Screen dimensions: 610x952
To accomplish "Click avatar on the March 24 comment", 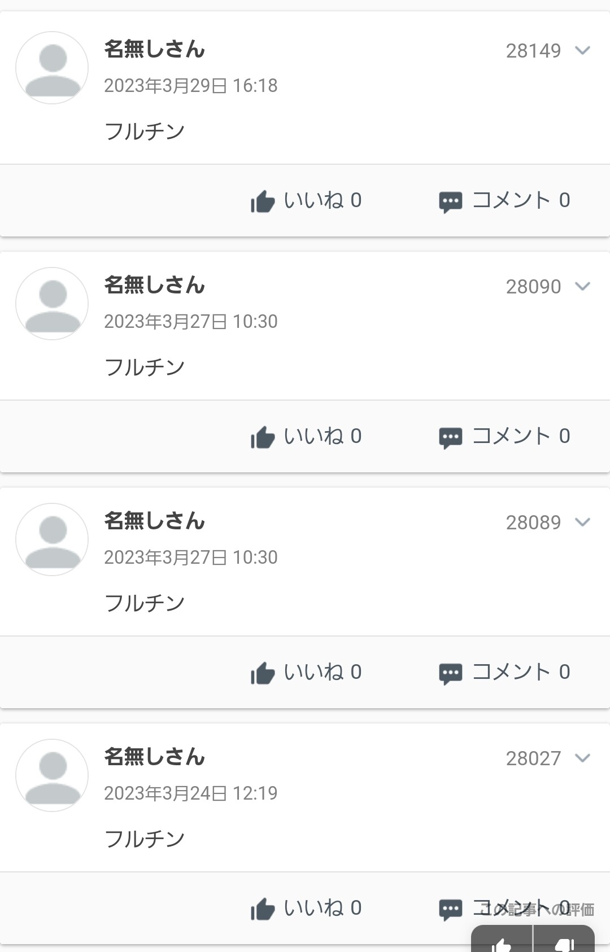I will point(52,775).
